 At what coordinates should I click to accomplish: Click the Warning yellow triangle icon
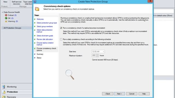pyautogui.click(x=6, y=21)
